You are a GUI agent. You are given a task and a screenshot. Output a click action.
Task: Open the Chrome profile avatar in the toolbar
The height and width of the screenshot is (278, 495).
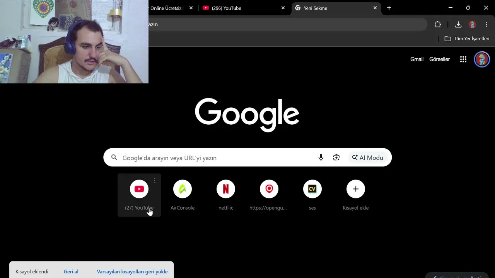[x=472, y=24]
